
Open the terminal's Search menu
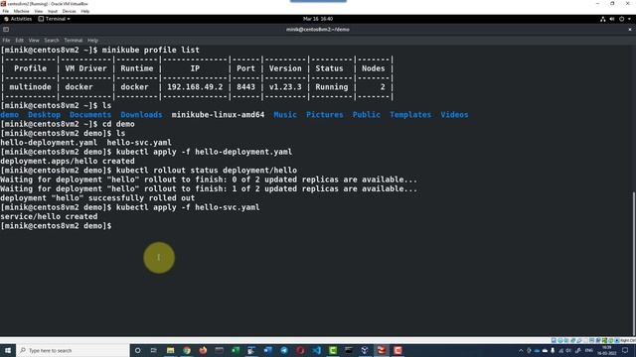(52, 41)
